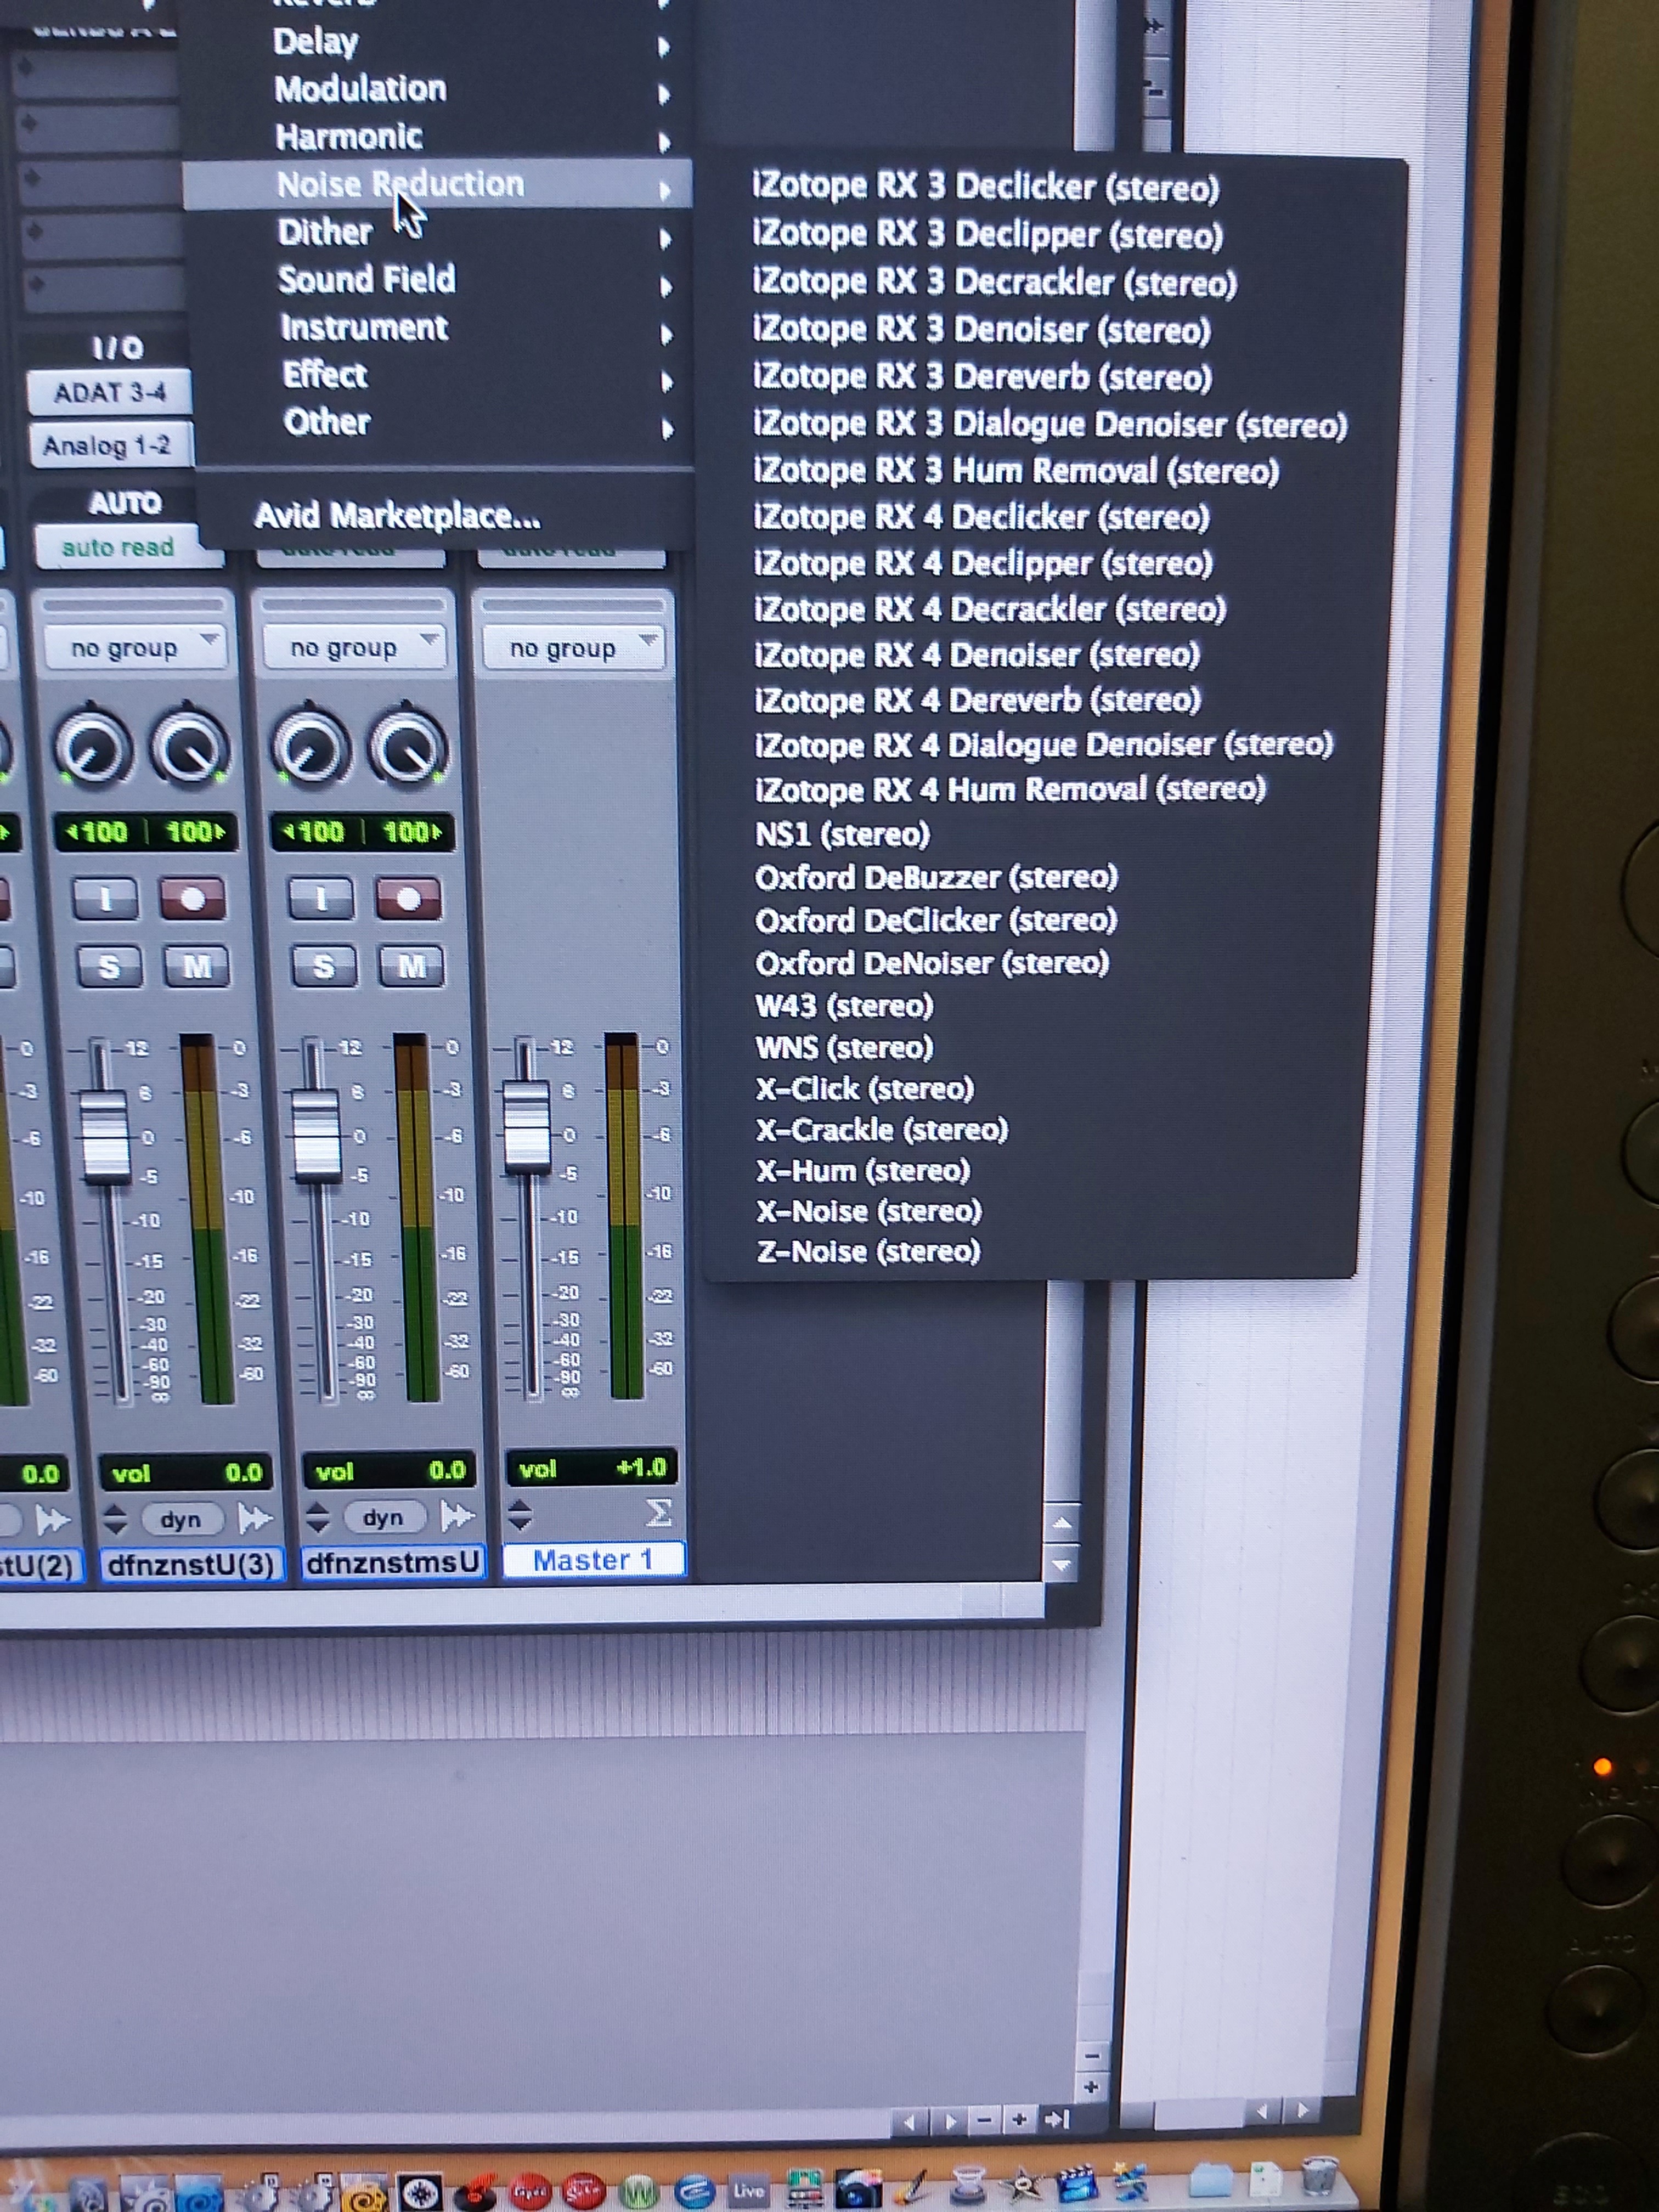Image resolution: width=1659 pixels, height=2212 pixels.
Task: Click left scroll arrow in bottom bar
Action: pyautogui.click(x=910, y=2122)
